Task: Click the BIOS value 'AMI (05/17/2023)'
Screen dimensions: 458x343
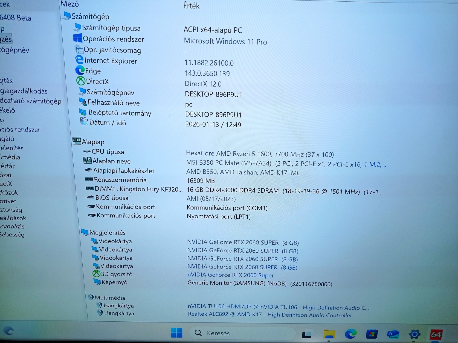Action: (211, 199)
